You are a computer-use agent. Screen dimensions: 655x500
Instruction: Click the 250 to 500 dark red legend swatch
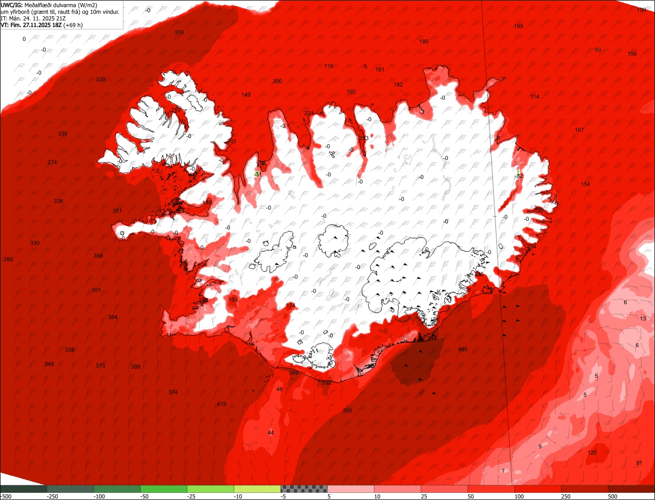pos(584,489)
